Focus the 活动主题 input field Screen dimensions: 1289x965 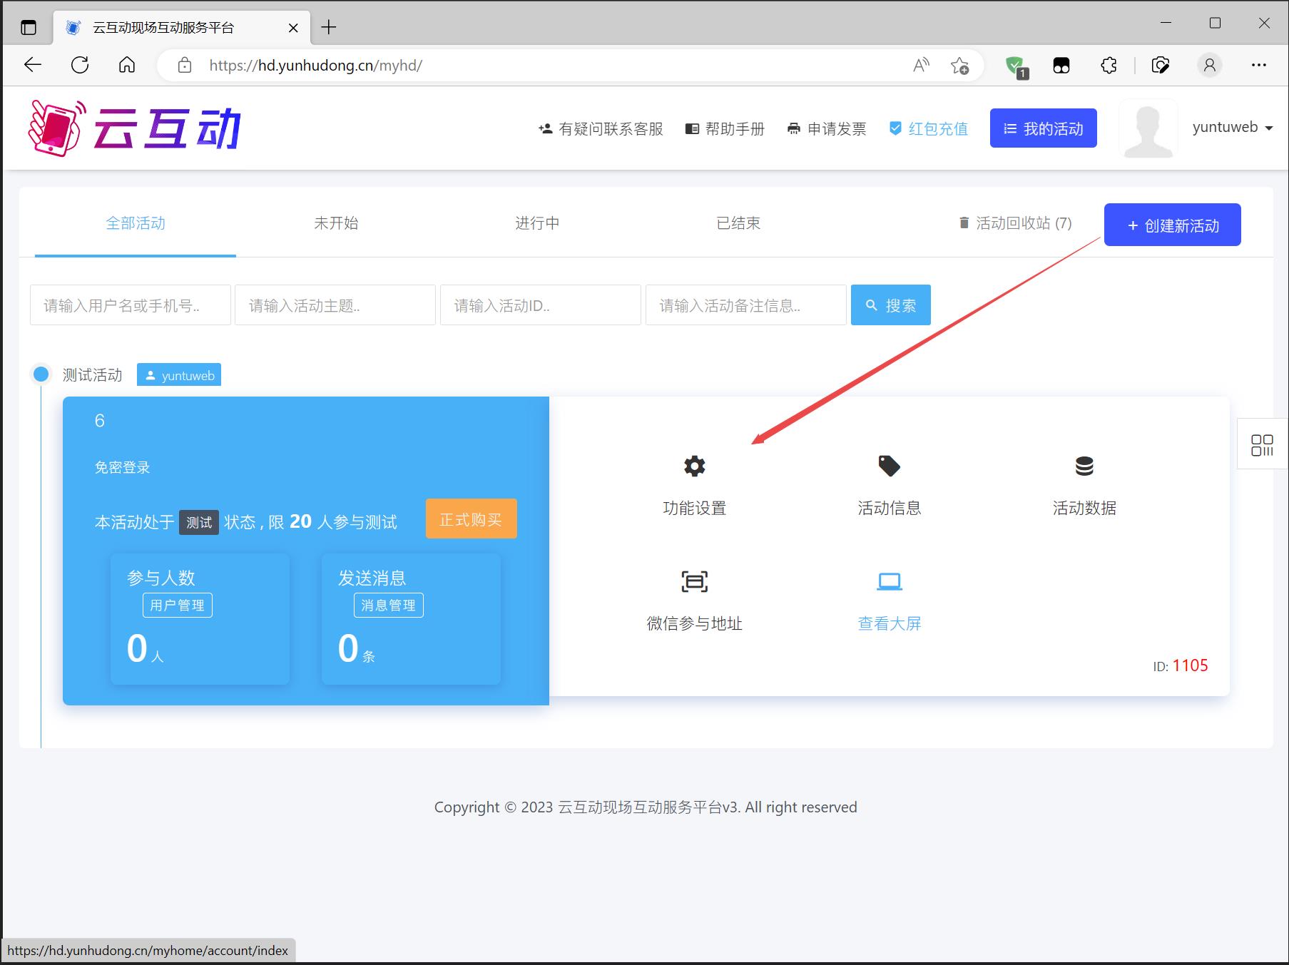pyautogui.click(x=335, y=305)
